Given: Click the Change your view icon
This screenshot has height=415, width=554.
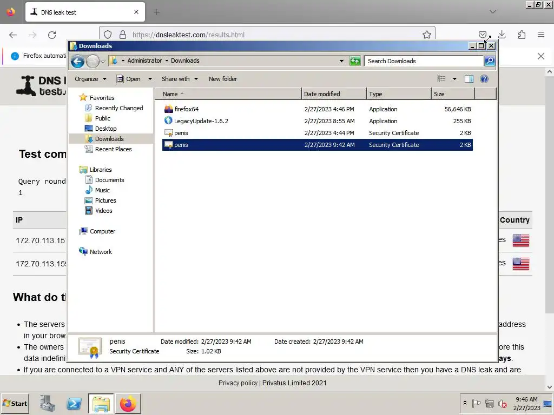Looking at the screenshot, I should coord(441,79).
